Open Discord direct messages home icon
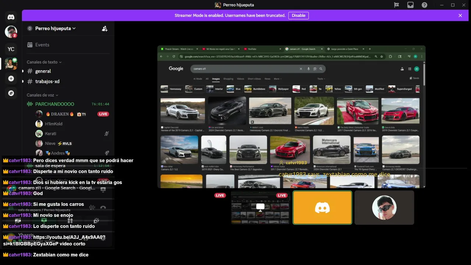The height and width of the screenshot is (265, 471). [11, 17]
